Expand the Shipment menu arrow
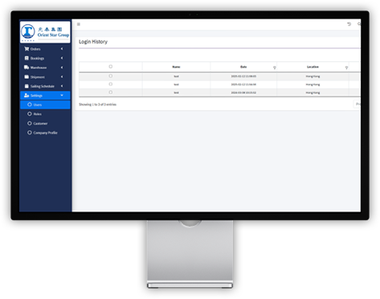Screen dimensions: 380x299 (62, 77)
